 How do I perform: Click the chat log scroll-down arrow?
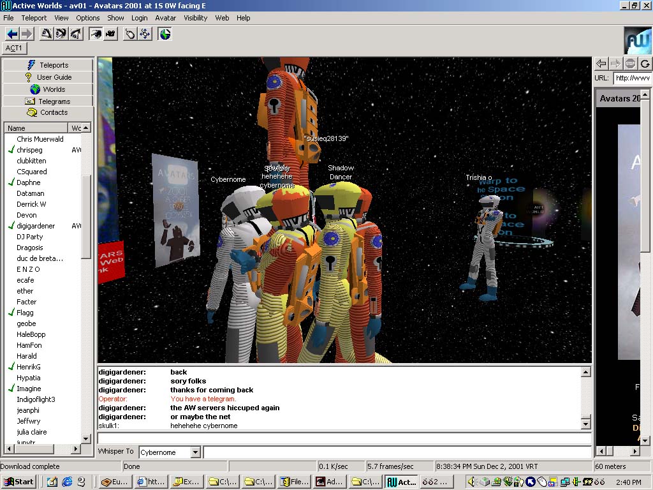point(586,424)
